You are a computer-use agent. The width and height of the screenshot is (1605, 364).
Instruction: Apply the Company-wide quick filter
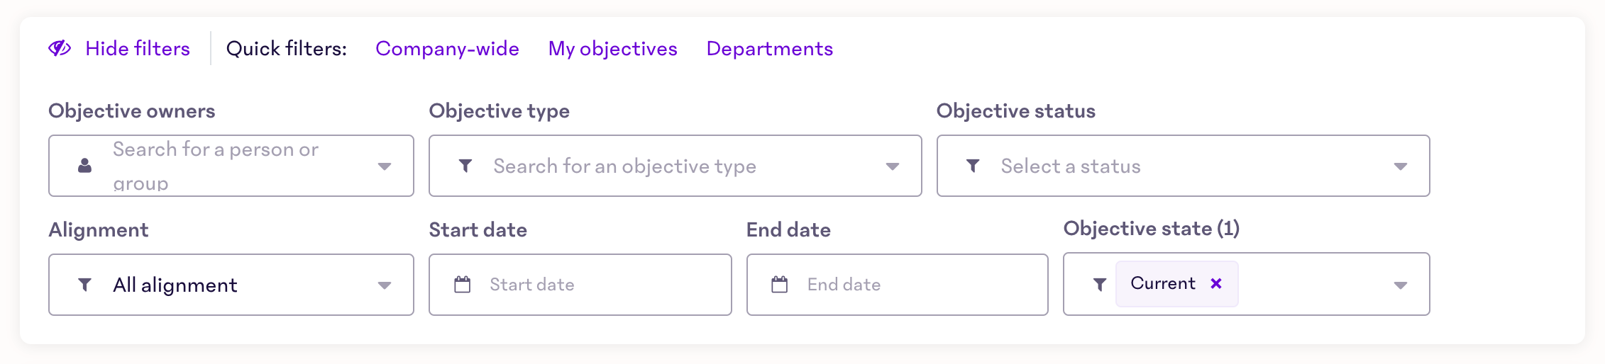pyautogui.click(x=447, y=48)
